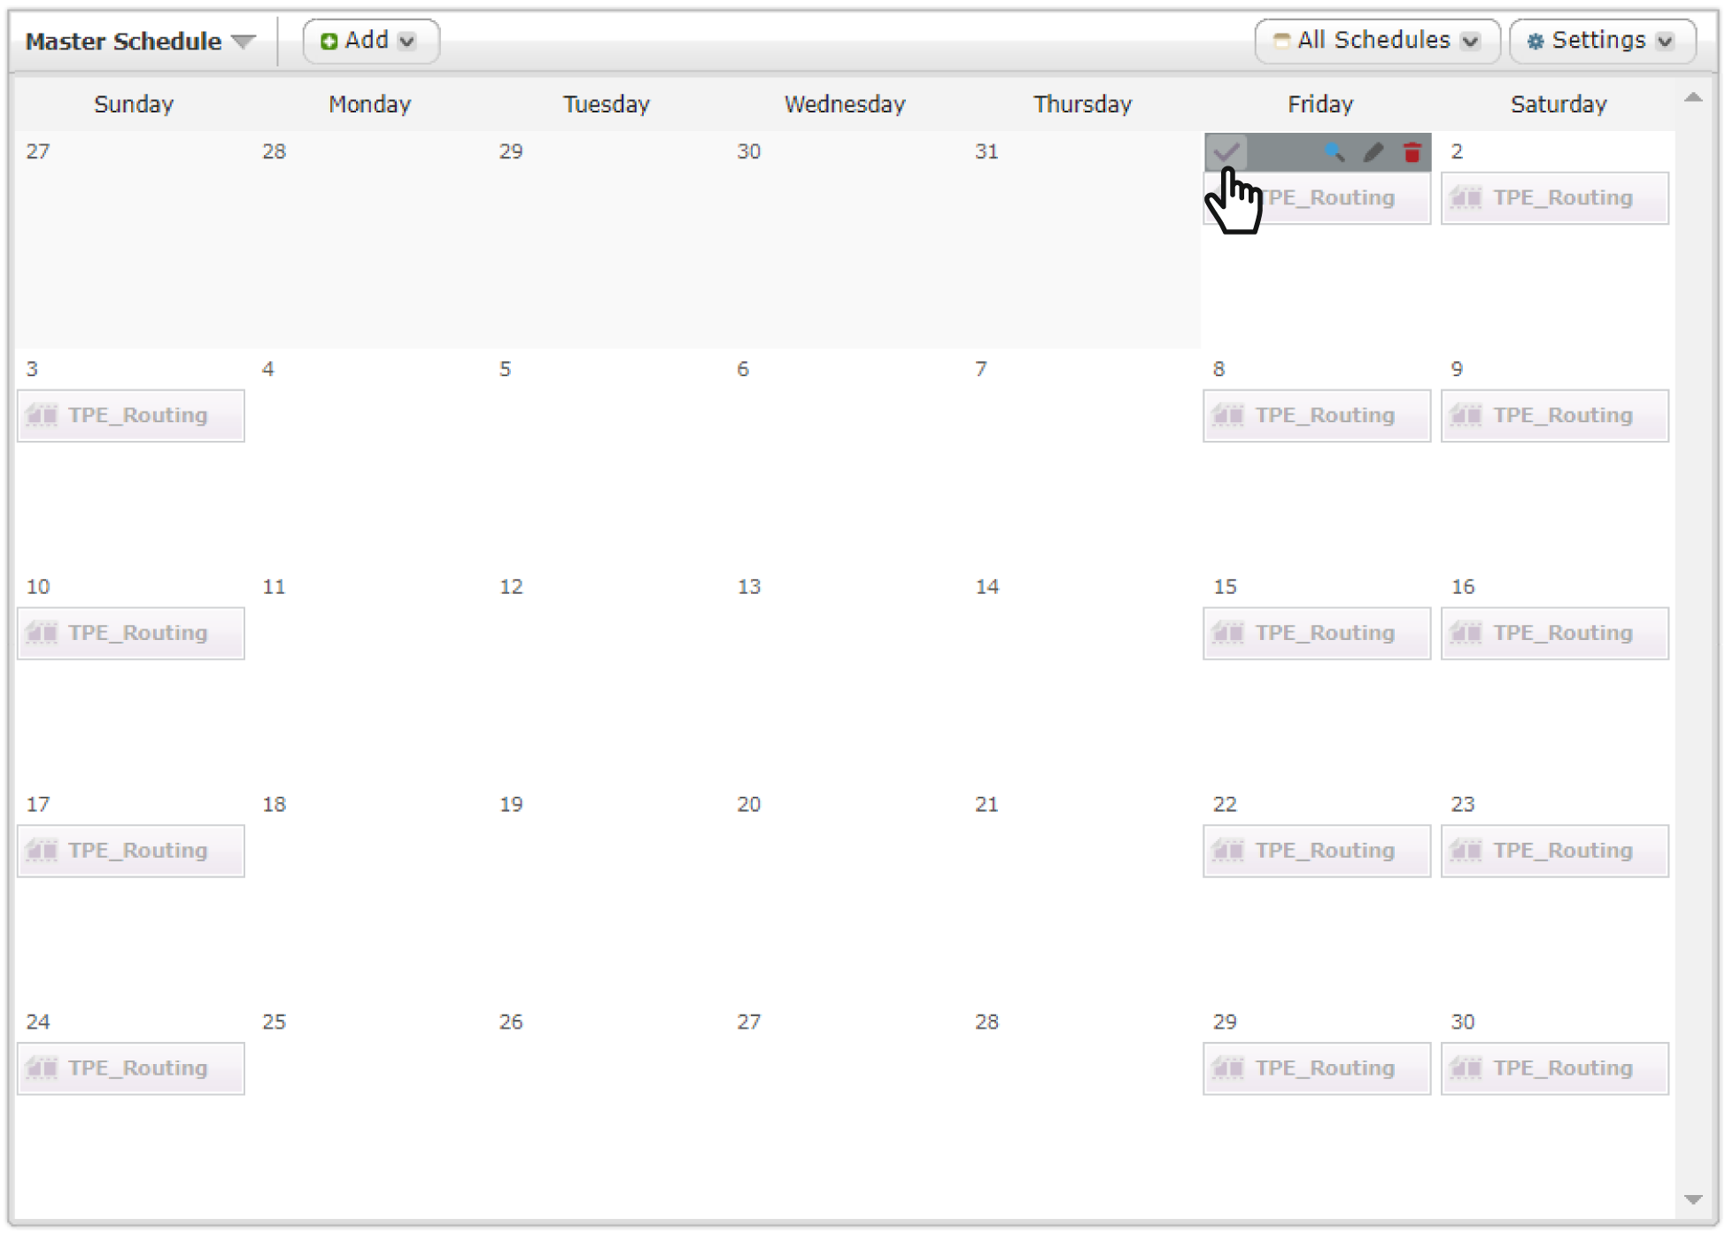Click the Wednesday column header

(x=845, y=104)
